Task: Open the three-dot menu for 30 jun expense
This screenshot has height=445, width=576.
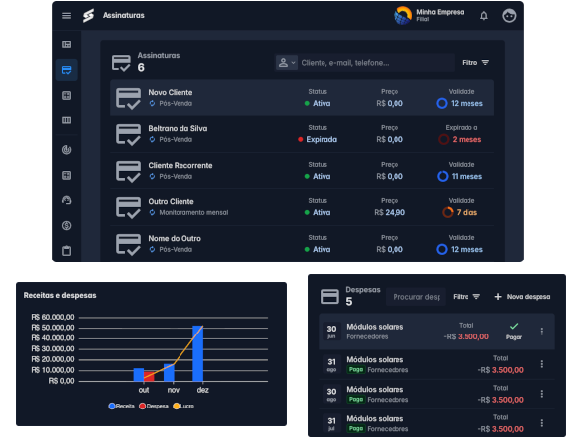Action: pyautogui.click(x=541, y=332)
